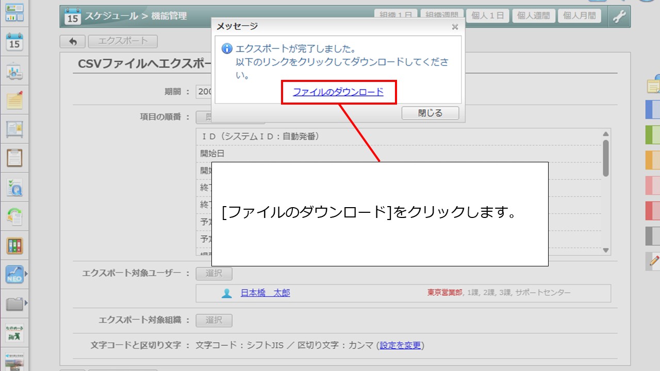Switch to 個人週間 view tab
660x371 pixels.
[x=533, y=16]
